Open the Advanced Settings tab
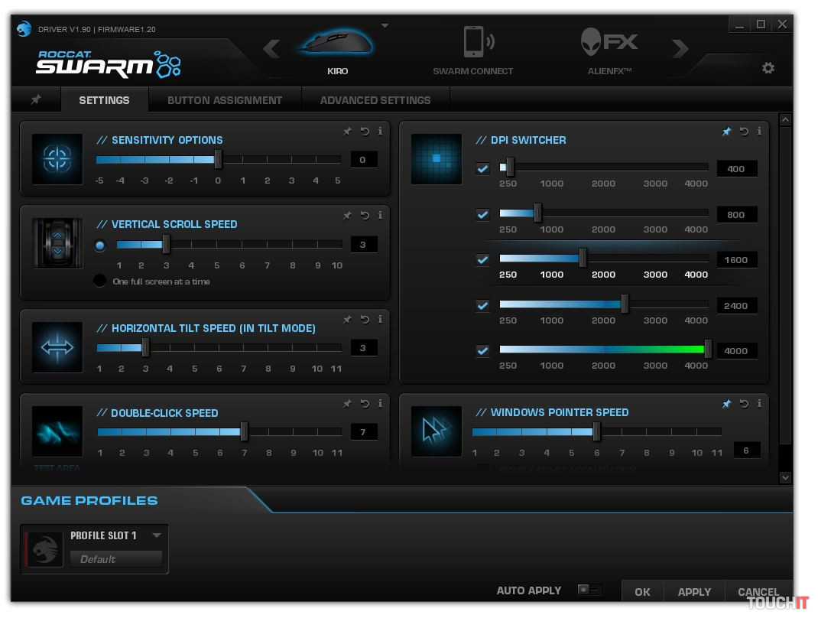The image size is (818, 618). pos(375,100)
